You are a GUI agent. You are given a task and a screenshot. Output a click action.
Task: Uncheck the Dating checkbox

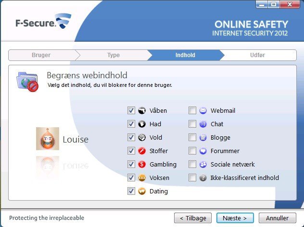pos(131,191)
